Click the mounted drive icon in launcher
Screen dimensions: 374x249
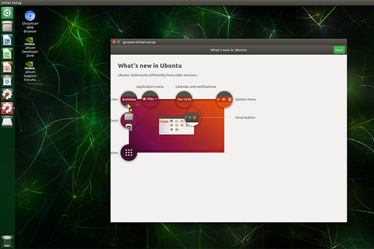point(7,121)
